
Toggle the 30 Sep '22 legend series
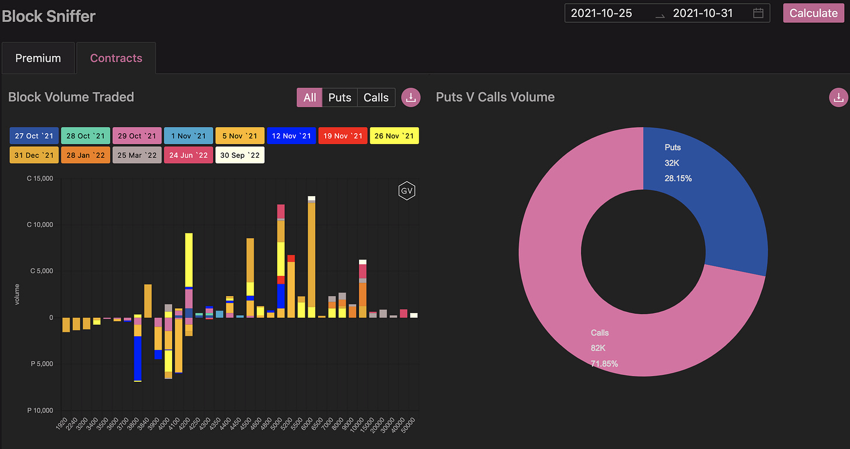click(x=240, y=155)
